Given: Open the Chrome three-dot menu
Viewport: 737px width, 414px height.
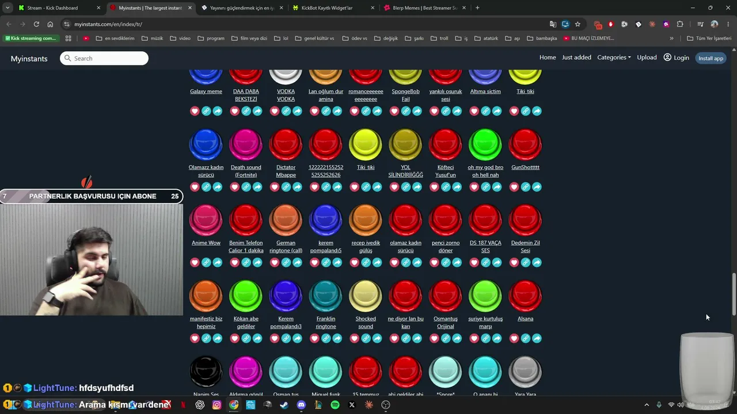Looking at the screenshot, I should [727, 24].
